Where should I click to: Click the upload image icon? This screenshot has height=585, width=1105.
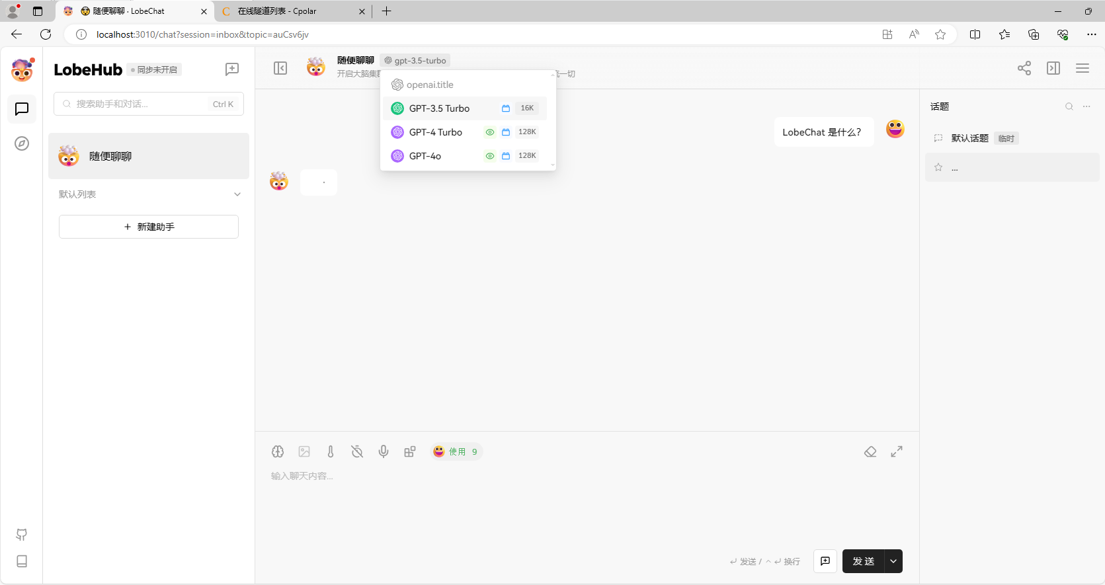(x=304, y=451)
